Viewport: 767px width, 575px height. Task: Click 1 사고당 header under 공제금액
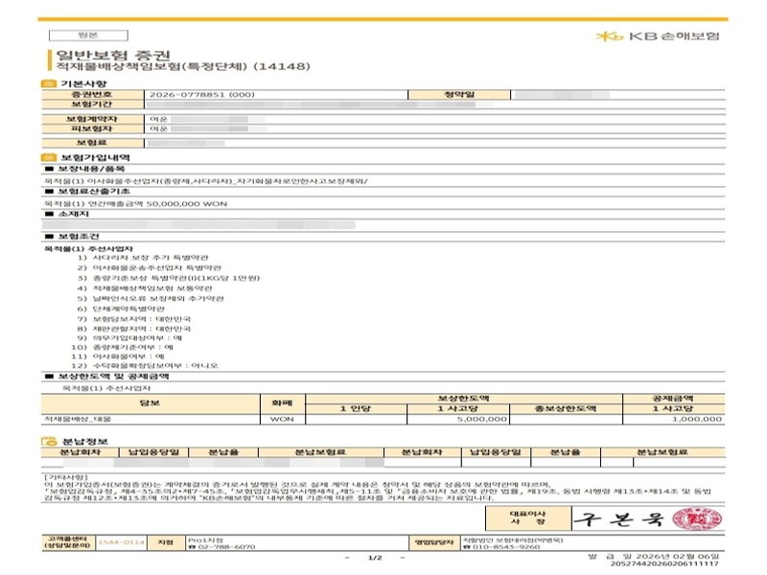pyautogui.click(x=673, y=409)
